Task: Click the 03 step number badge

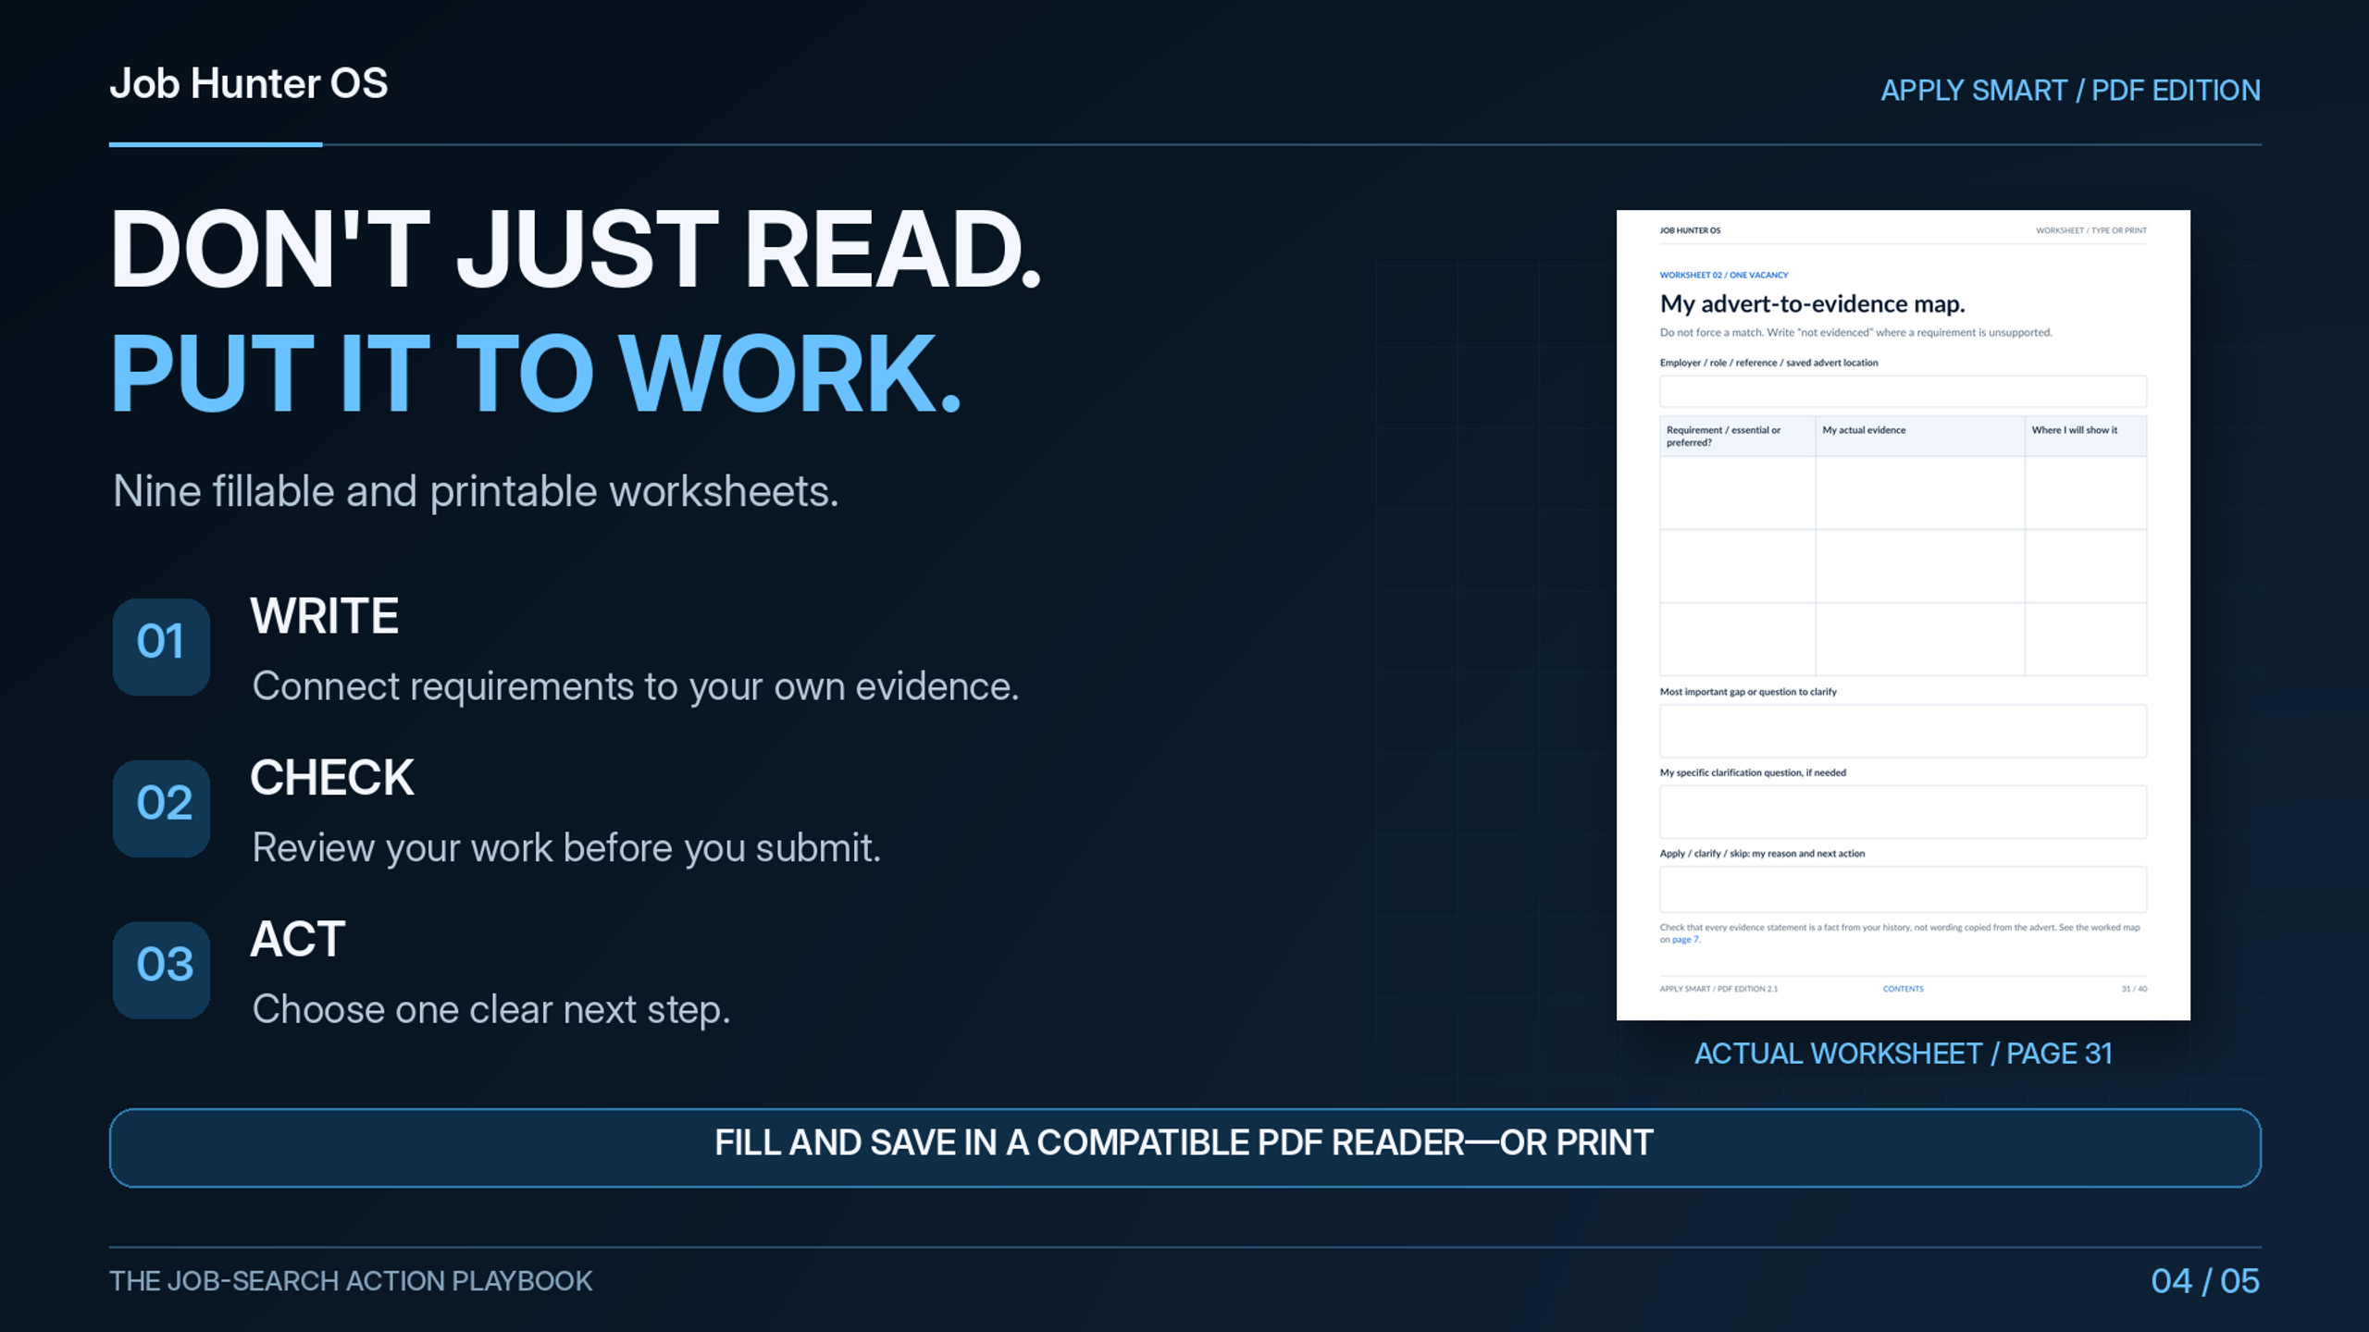Action: (x=161, y=970)
